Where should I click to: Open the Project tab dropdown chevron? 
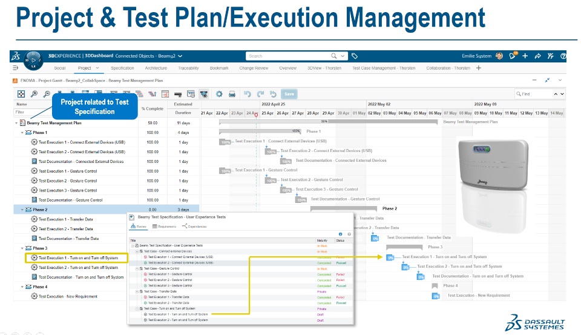[97, 68]
